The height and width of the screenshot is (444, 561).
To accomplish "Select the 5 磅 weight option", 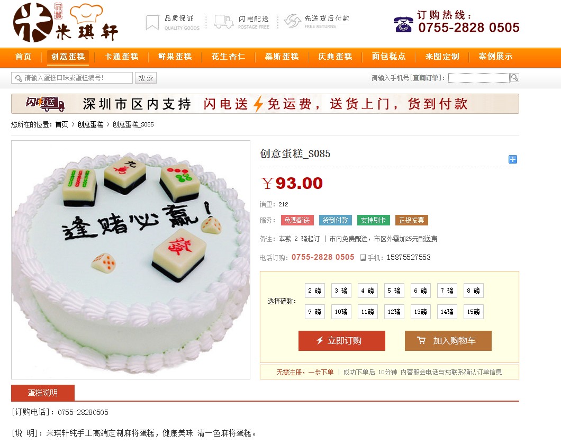I will (394, 291).
